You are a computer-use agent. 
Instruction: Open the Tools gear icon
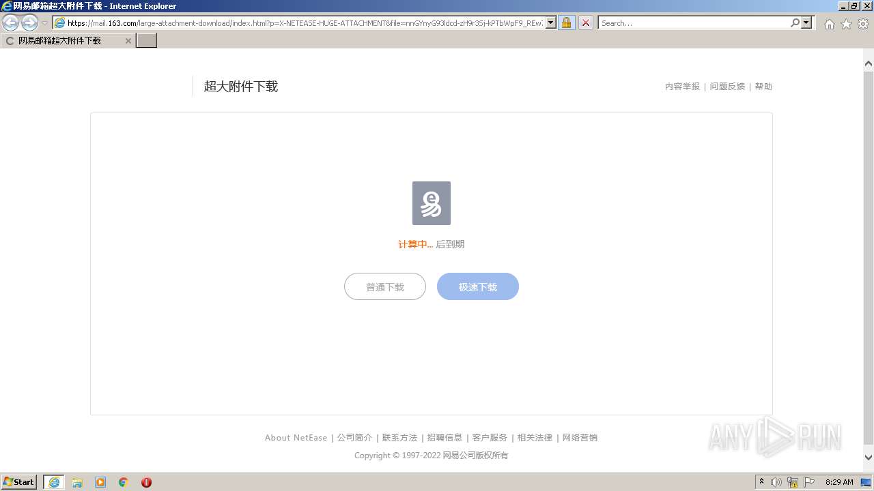click(863, 24)
